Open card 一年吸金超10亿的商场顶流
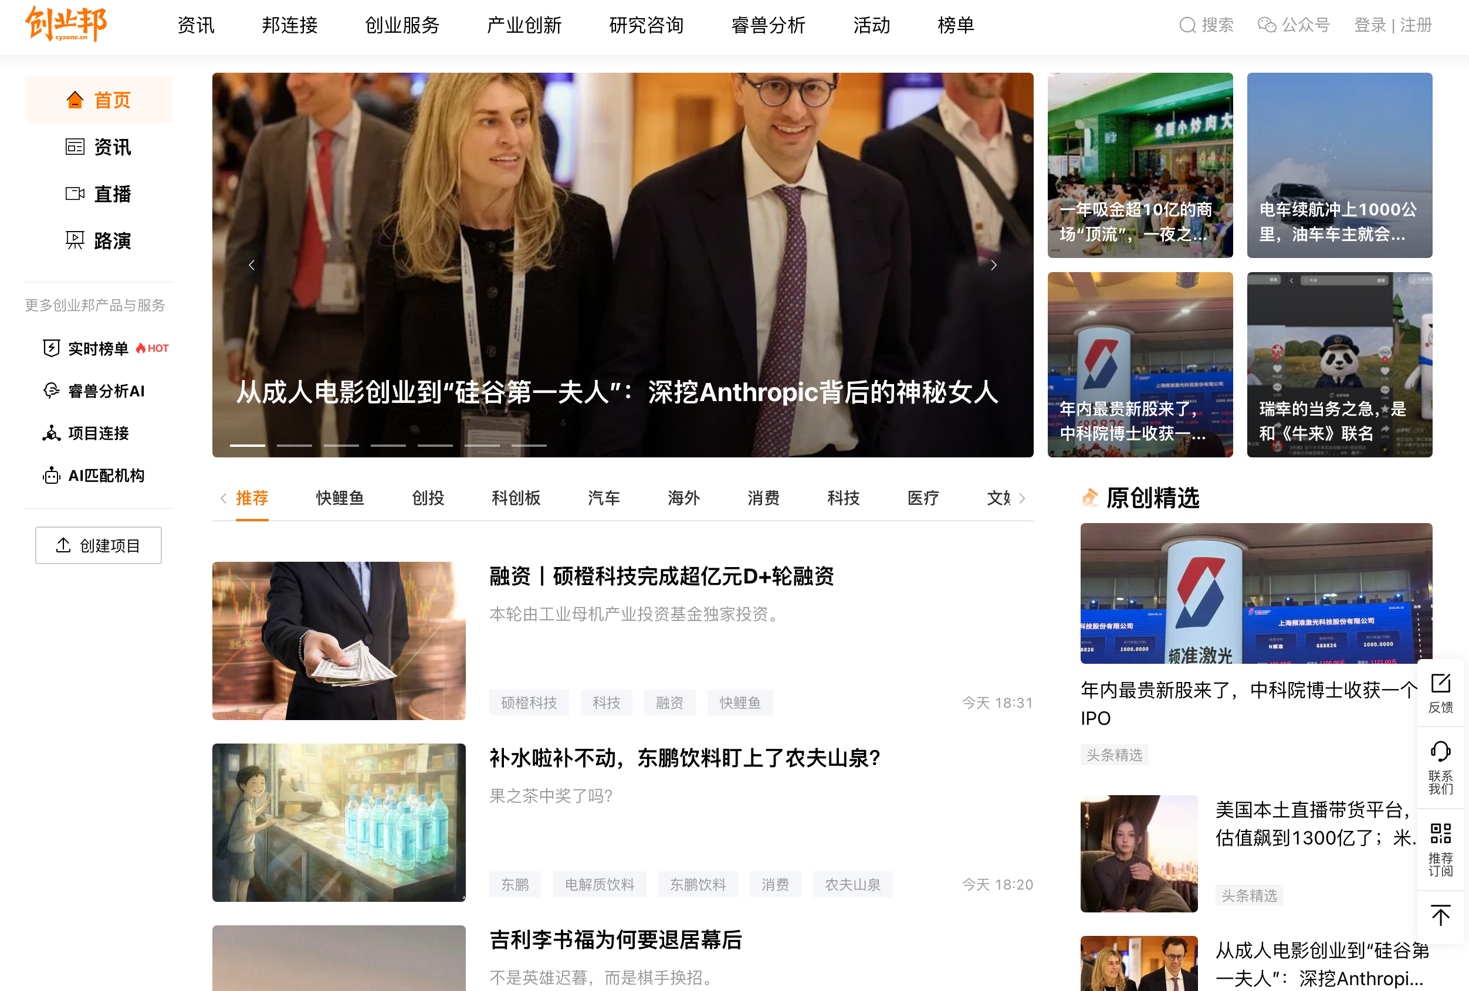 pyautogui.click(x=1140, y=165)
